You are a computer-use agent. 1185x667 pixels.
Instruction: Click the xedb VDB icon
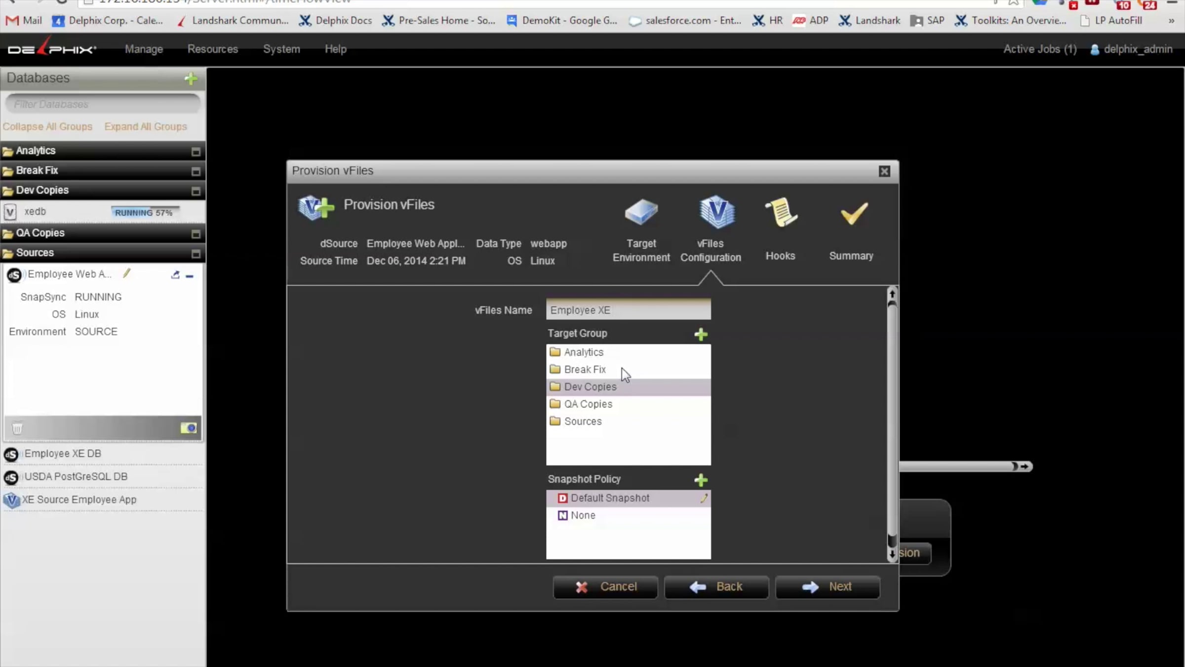point(10,212)
